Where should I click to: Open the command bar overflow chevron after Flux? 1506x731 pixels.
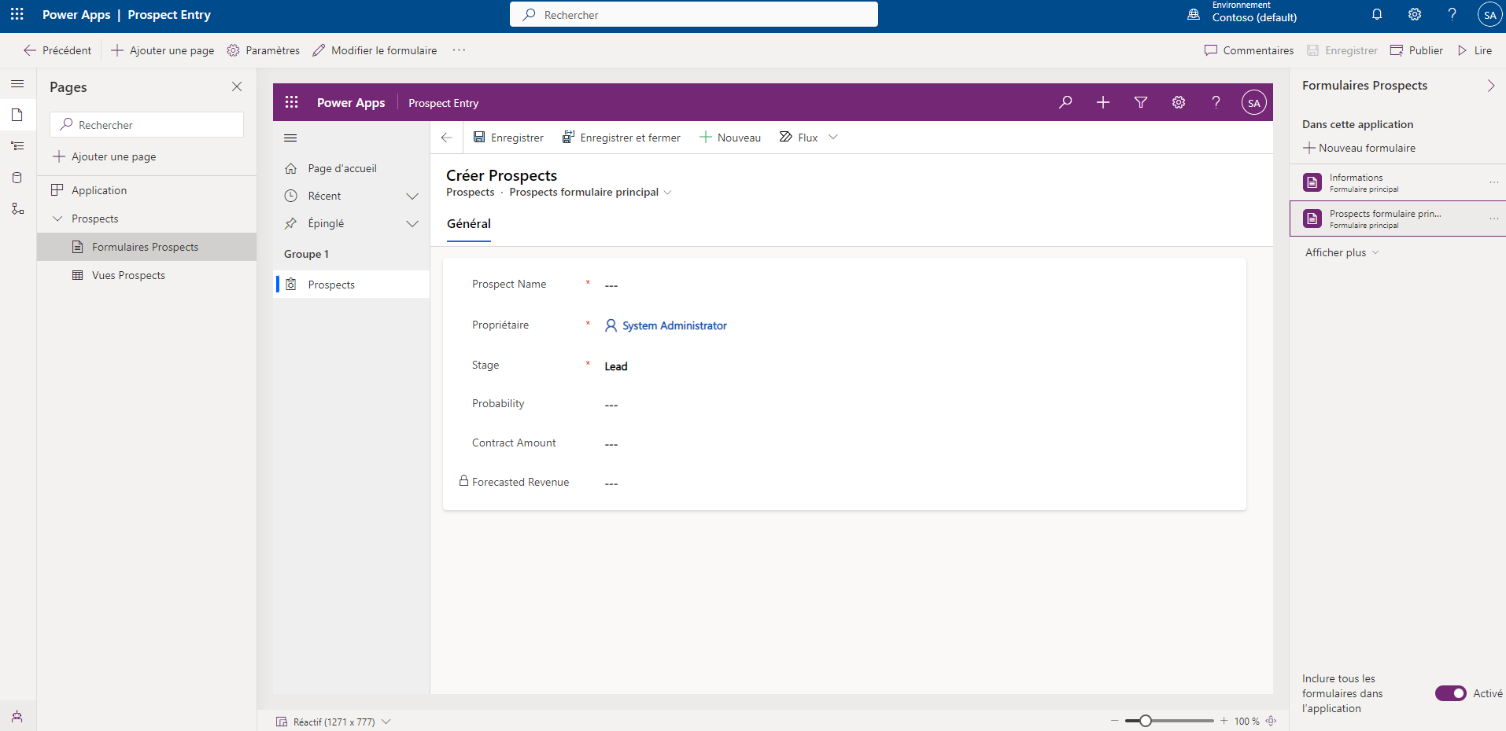tap(833, 137)
